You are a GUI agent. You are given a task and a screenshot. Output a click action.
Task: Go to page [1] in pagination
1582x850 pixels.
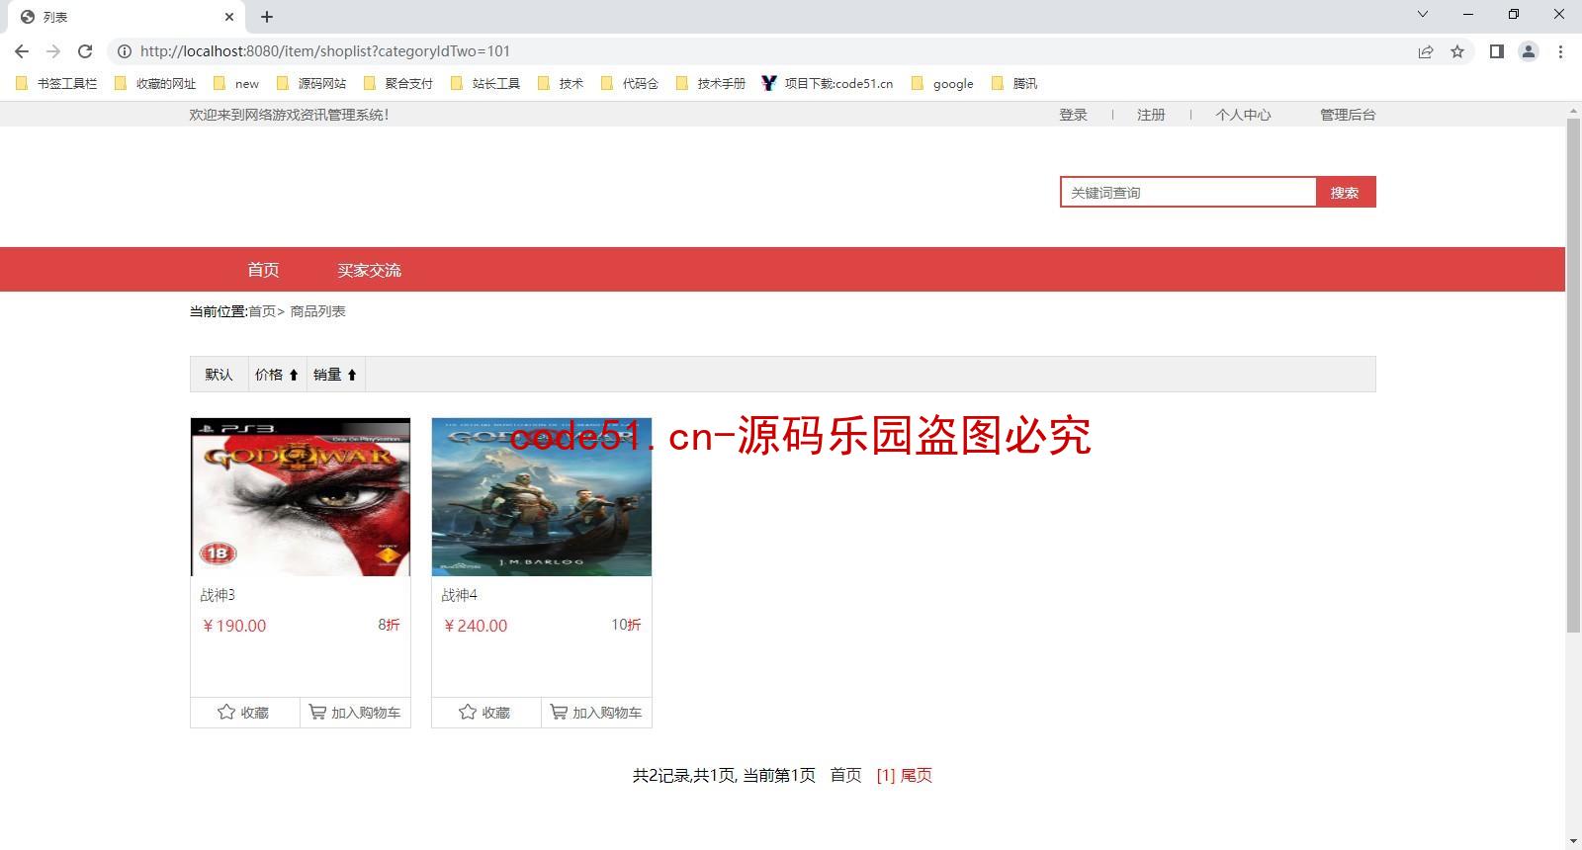(886, 776)
